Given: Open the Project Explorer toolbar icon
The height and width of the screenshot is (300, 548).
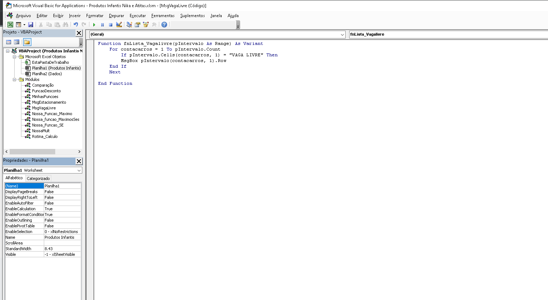Looking at the screenshot, I should (x=129, y=25).
